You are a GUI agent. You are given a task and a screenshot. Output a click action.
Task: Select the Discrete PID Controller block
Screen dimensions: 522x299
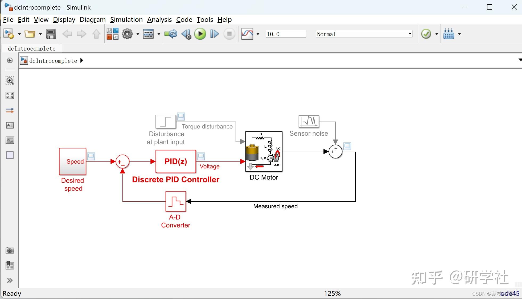tap(176, 161)
